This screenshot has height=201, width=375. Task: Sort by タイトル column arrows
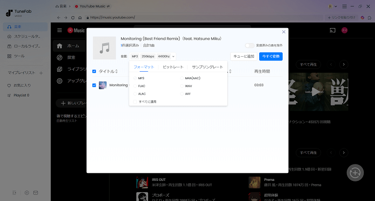[x=116, y=71]
